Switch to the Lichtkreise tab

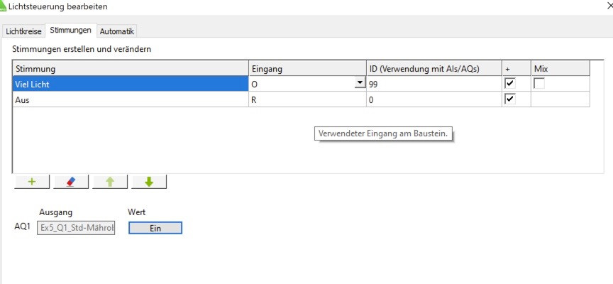tap(23, 31)
